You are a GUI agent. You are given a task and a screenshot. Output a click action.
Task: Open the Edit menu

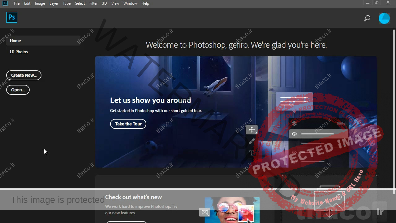(27, 3)
